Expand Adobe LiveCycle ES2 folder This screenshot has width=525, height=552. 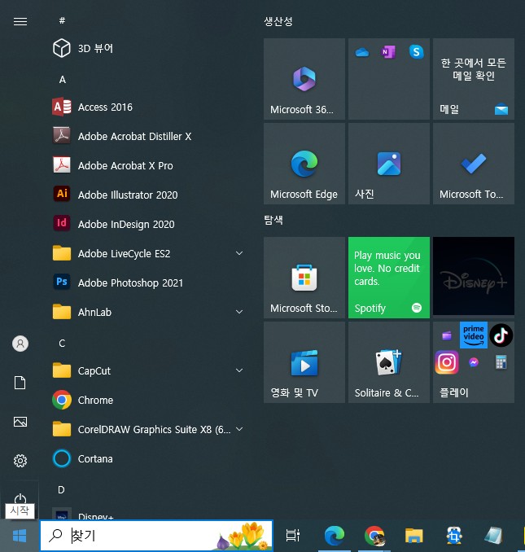[x=148, y=253]
